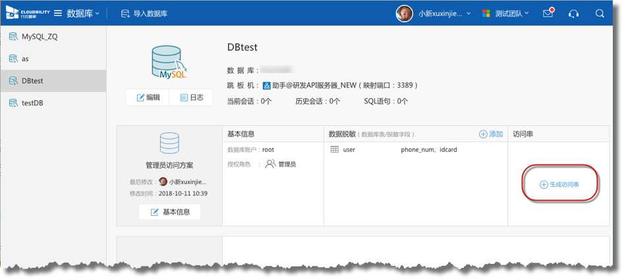The width and height of the screenshot is (622, 279).
Task: Click the user table row icon
Action: pos(335,150)
